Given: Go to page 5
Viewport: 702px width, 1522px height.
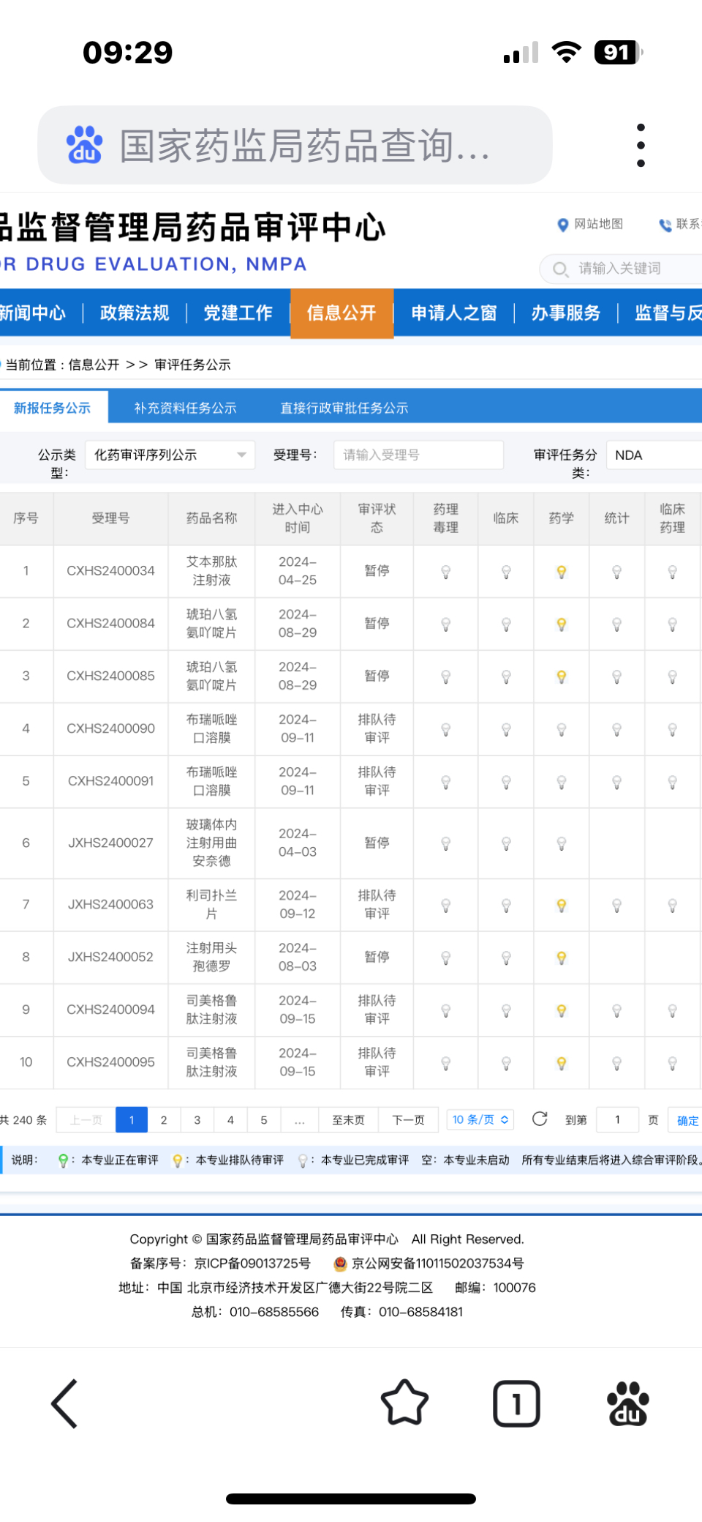Looking at the screenshot, I should pos(264,1119).
